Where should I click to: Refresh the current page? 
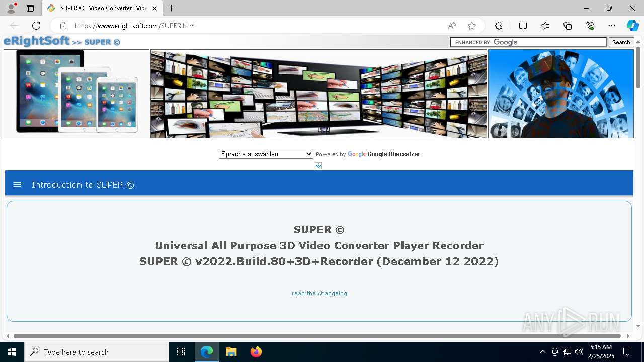point(36,26)
